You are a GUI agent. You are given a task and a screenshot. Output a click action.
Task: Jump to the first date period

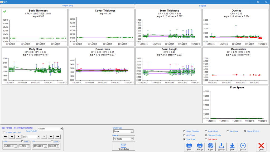click(5, 137)
